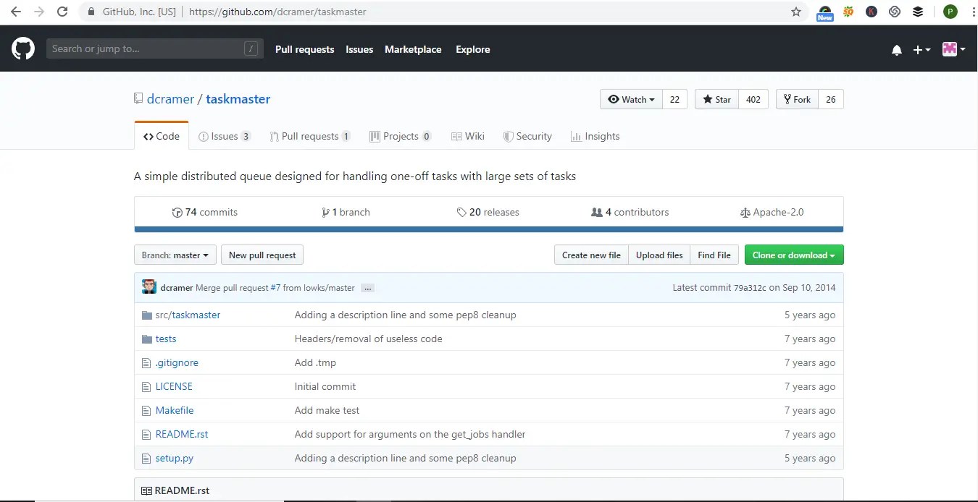
Task: Click the Lighthouse extension icon marked New
Action: coord(824,11)
